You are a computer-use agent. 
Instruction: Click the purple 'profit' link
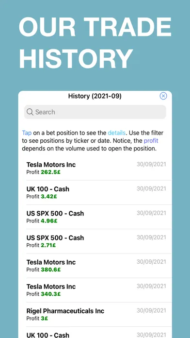[x=151, y=141]
